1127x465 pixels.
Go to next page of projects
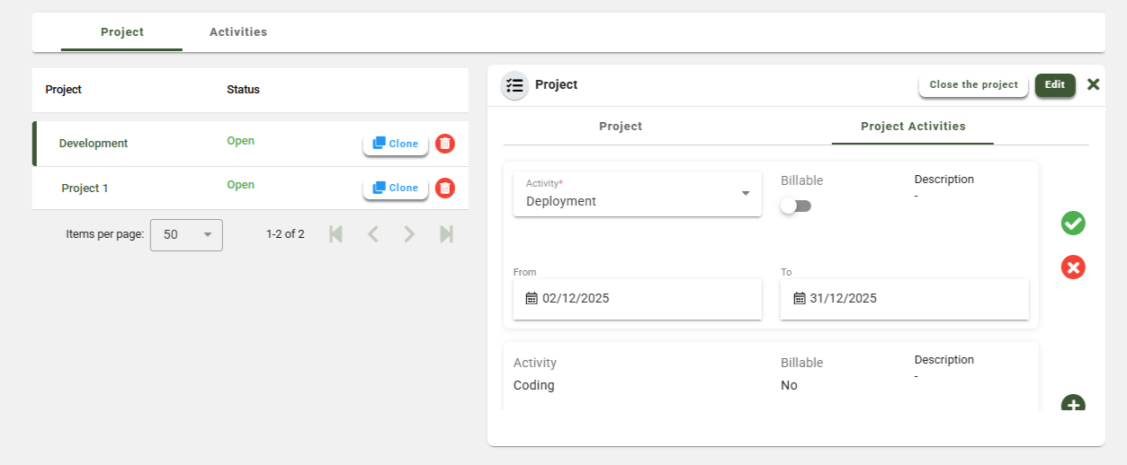coord(409,234)
